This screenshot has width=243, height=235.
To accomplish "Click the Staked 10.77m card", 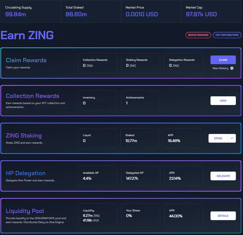I will pos(140,138).
